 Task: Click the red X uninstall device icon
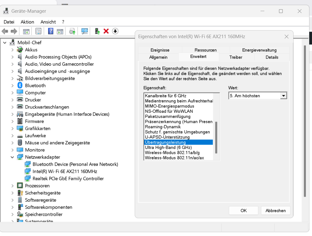click(x=106, y=31)
